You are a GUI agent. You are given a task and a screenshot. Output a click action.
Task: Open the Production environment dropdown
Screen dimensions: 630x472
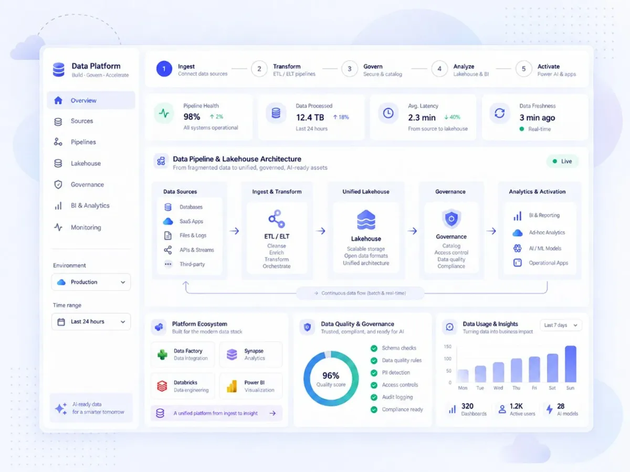[91, 282]
